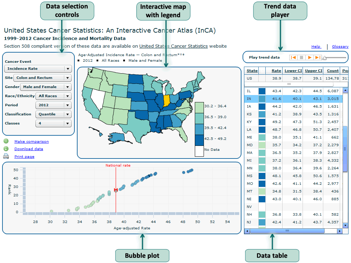Click the green Make comparison icon
This screenshot has height=263, width=351.
[6, 141]
